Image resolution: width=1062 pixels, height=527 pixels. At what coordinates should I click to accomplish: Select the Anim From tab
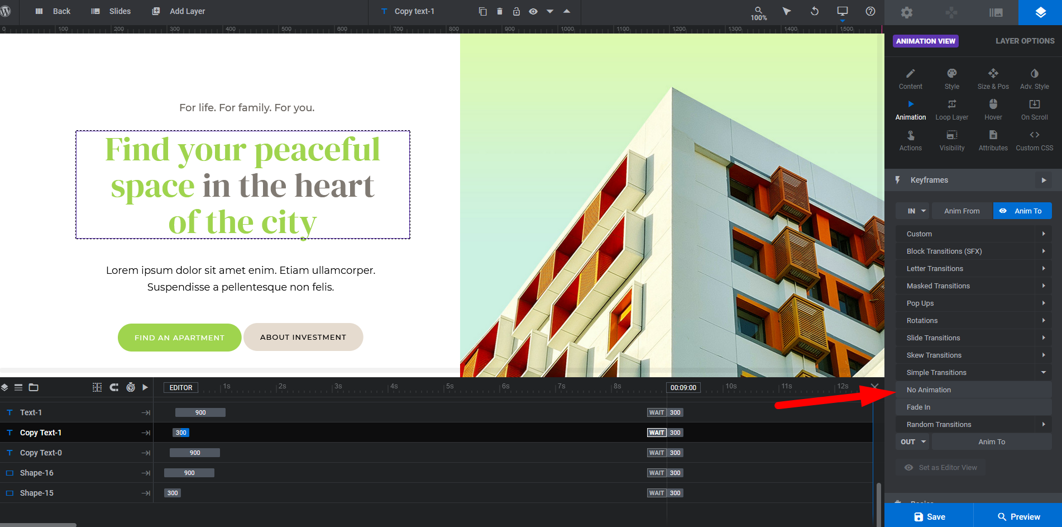pos(961,211)
